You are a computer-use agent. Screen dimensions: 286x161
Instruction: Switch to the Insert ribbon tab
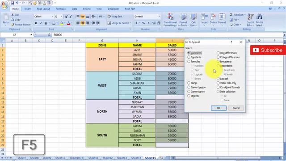pyautogui.click(x=28, y=9)
